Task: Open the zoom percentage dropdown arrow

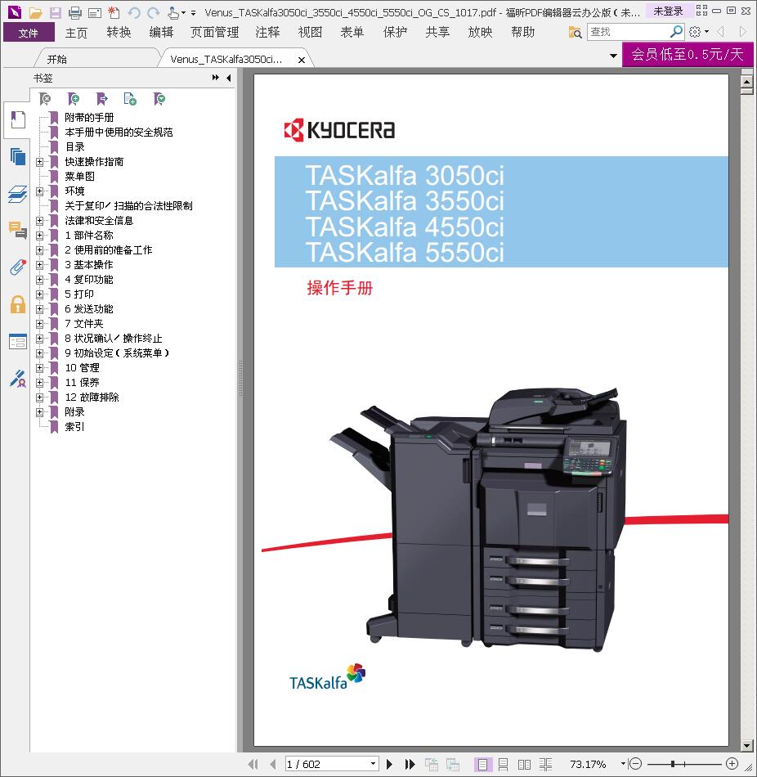Action: pos(623,764)
